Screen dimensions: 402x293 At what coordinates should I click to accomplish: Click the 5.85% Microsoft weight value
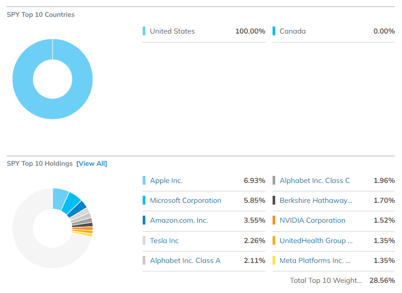coord(254,200)
